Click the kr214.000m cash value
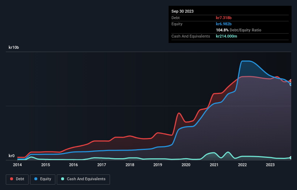297x190 pixels. coord(226,36)
